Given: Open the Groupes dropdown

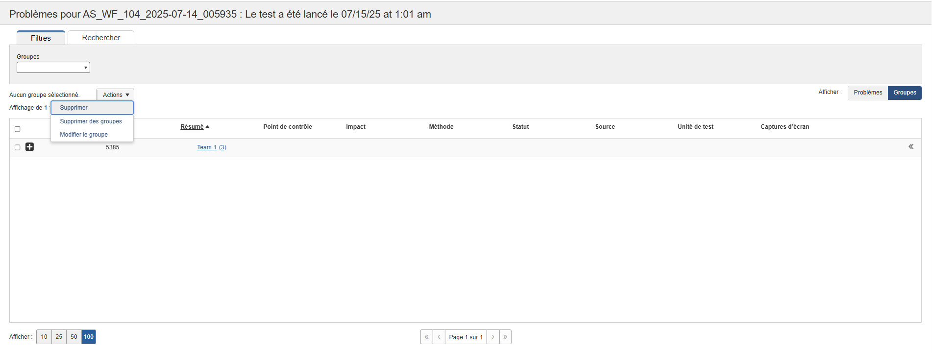Looking at the screenshot, I should click(53, 68).
